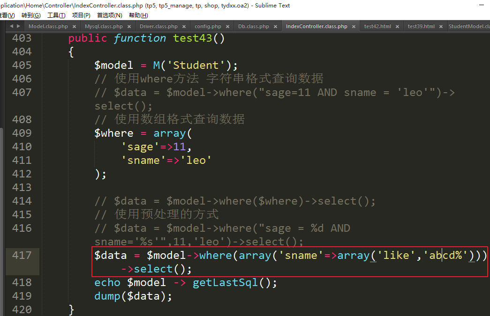490x316 pixels.
Task: Open the 首选项(N) Preferences menu
Action: (x=109, y=15)
